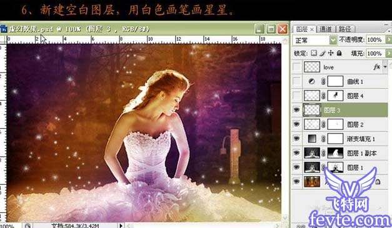Screen dimensions: 392x228
Task: Select the 图层 4 mask thumbnail
Action: pos(335,96)
